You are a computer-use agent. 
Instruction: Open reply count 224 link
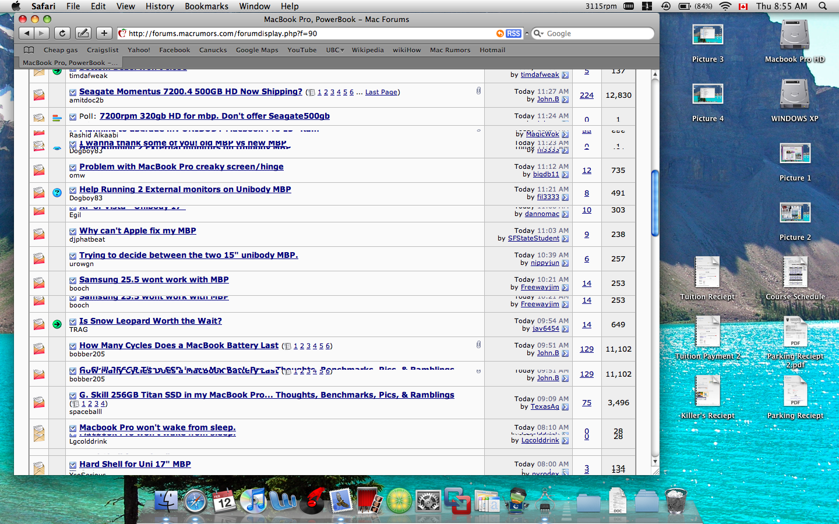coord(587,95)
